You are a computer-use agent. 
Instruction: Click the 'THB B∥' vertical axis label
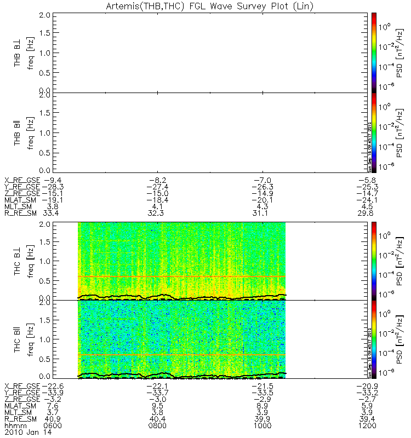pos(18,133)
